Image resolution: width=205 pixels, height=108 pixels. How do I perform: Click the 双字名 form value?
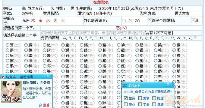(x=28, y=13)
